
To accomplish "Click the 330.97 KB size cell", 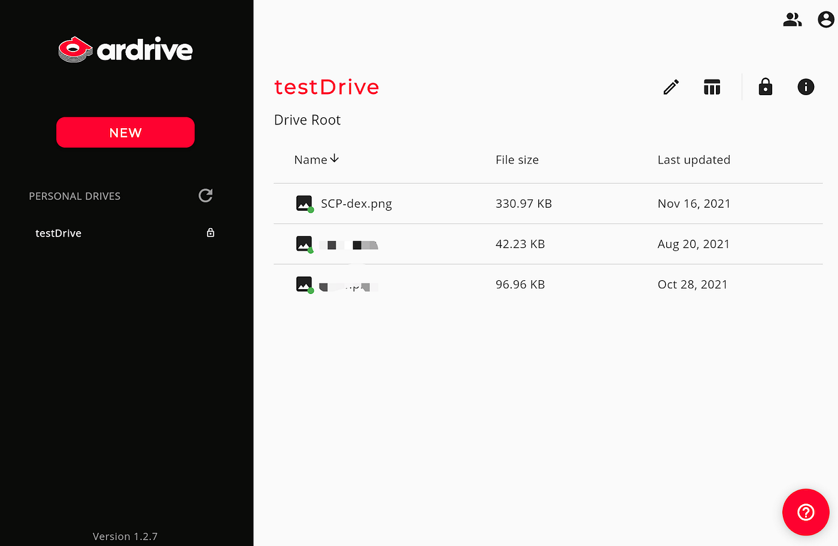I will click(x=524, y=204).
